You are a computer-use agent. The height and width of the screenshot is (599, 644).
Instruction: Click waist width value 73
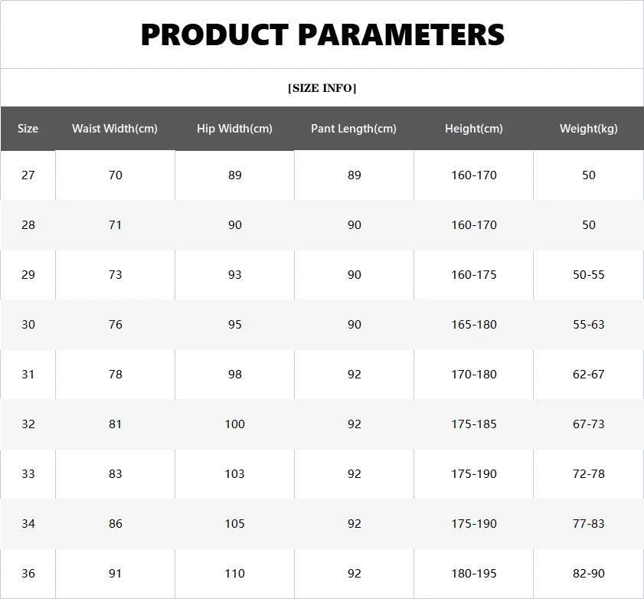point(115,275)
